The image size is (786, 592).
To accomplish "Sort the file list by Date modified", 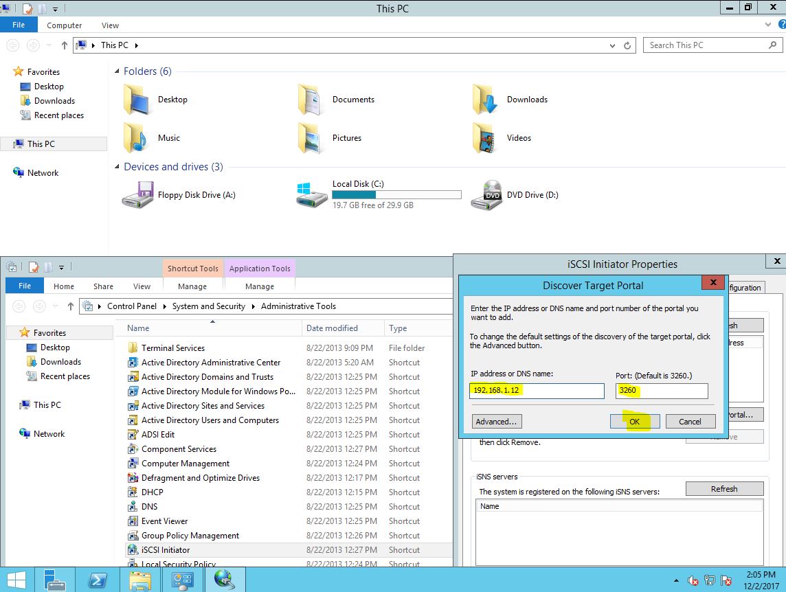I will pyautogui.click(x=332, y=328).
